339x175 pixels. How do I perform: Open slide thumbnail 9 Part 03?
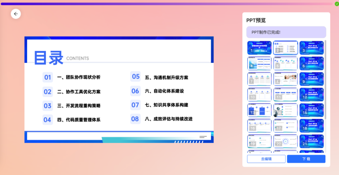(311, 79)
